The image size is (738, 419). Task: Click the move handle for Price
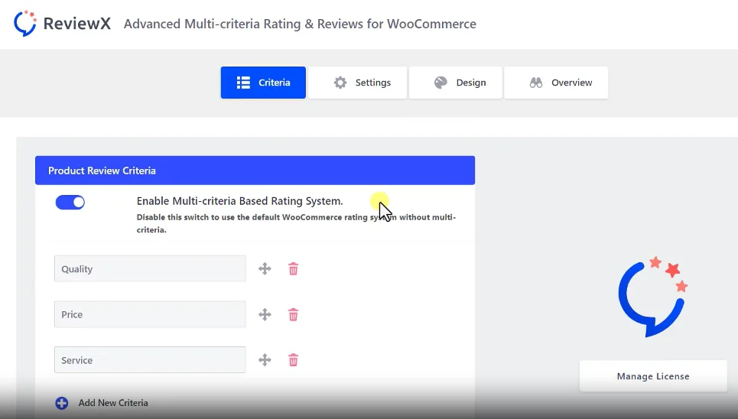coord(265,314)
